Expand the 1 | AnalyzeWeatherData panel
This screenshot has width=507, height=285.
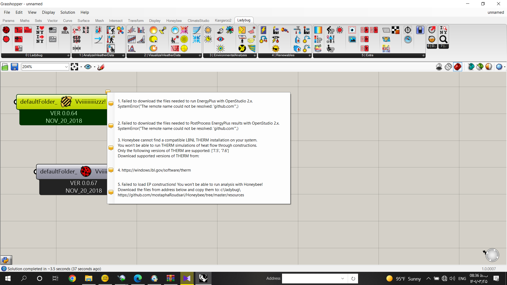pyautogui.click(x=123, y=55)
